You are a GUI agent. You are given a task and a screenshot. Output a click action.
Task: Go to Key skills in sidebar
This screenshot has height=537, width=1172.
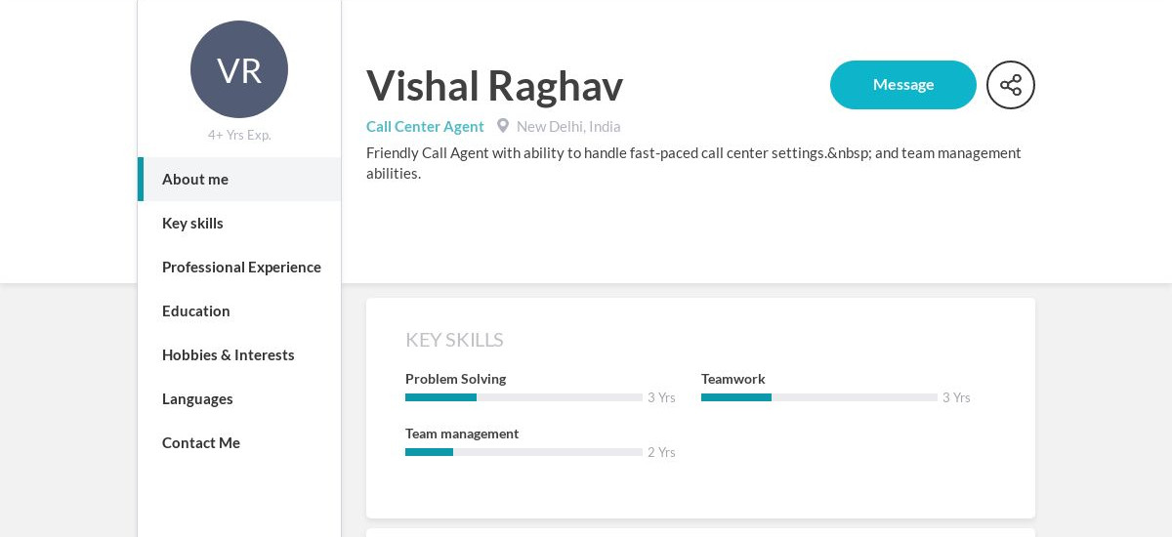click(x=192, y=224)
